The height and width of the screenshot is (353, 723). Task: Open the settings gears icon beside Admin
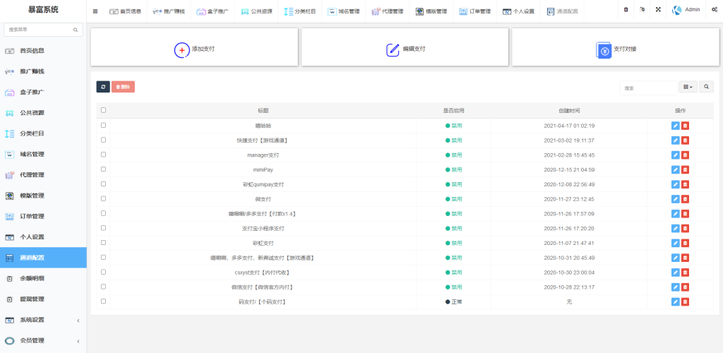click(x=712, y=10)
